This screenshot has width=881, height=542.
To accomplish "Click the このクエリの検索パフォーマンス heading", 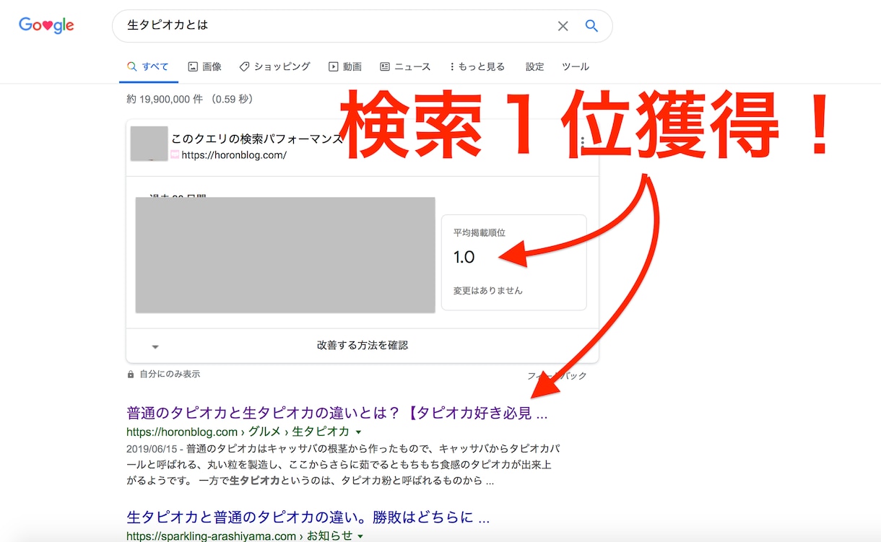I will point(257,139).
